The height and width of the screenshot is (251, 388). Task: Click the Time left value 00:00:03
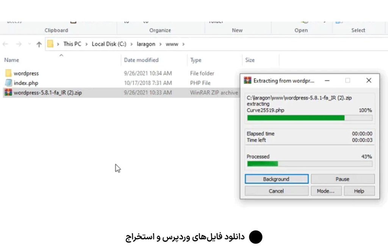click(362, 140)
